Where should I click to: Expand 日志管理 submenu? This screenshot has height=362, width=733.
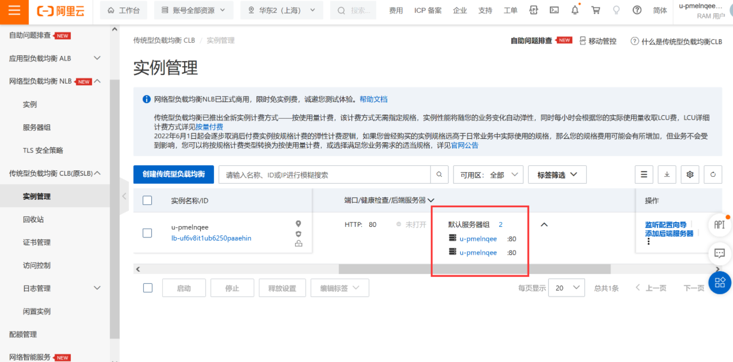[x=98, y=288]
